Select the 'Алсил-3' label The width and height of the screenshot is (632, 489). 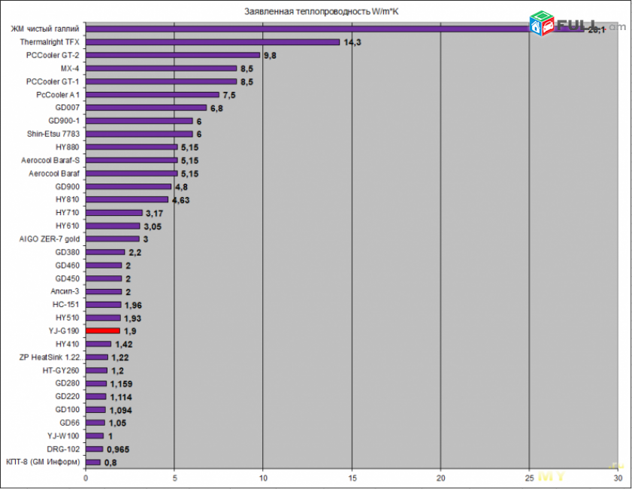(65, 291)
